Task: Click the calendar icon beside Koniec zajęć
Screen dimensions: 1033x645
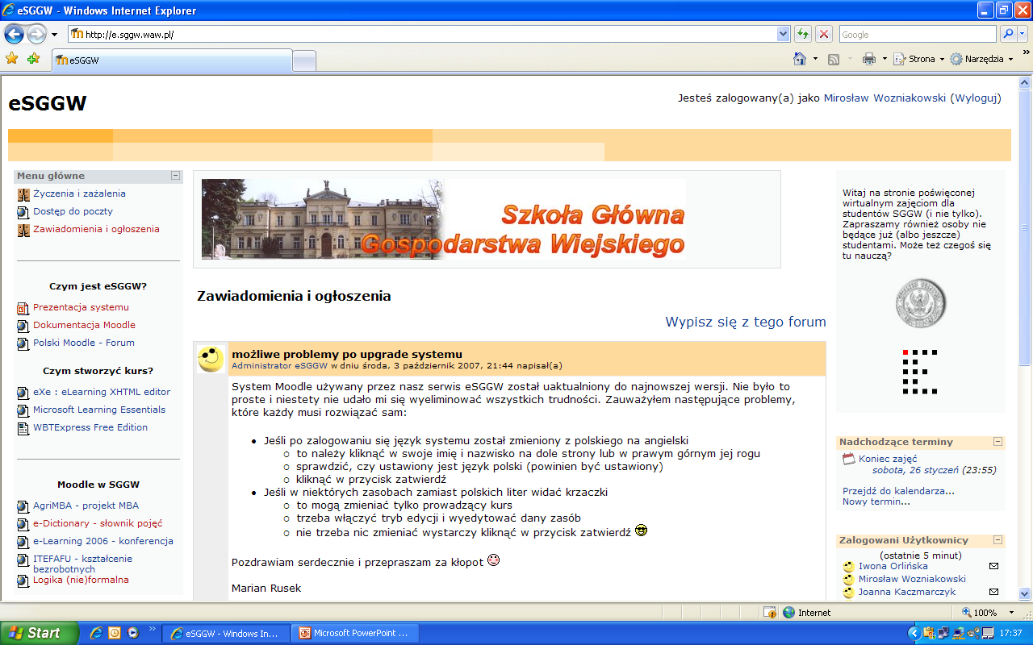Action: pos(848,460)
